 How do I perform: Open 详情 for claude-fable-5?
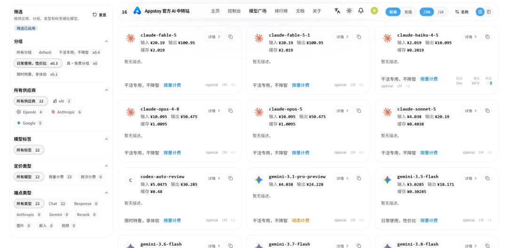[214, 37]
